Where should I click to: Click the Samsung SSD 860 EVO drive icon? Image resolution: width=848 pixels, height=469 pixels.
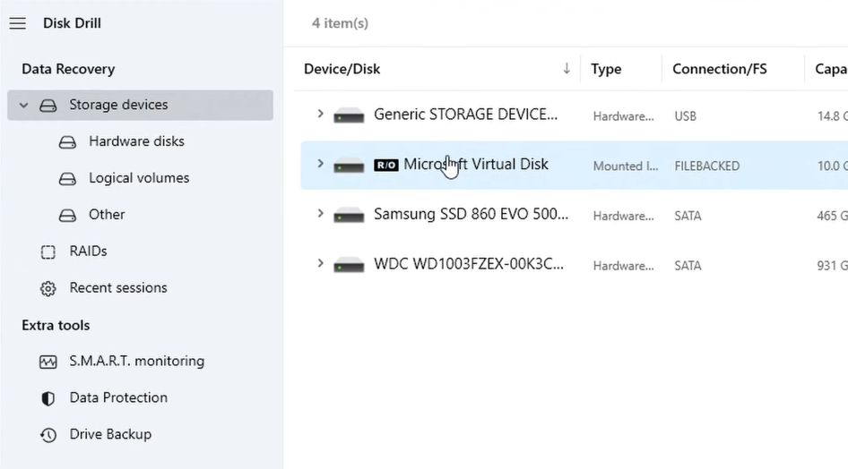point(349,215)
